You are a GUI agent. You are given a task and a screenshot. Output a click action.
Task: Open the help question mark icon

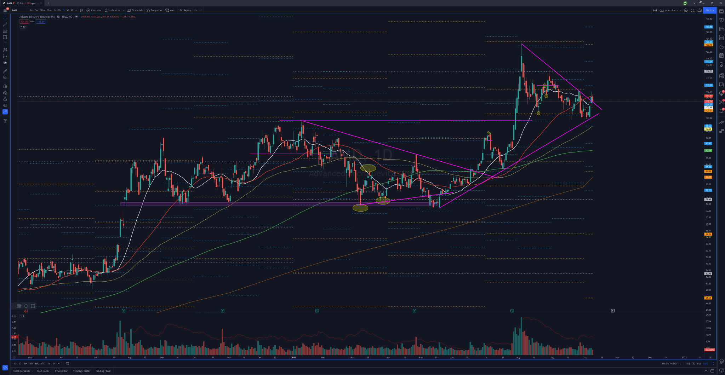721,370
